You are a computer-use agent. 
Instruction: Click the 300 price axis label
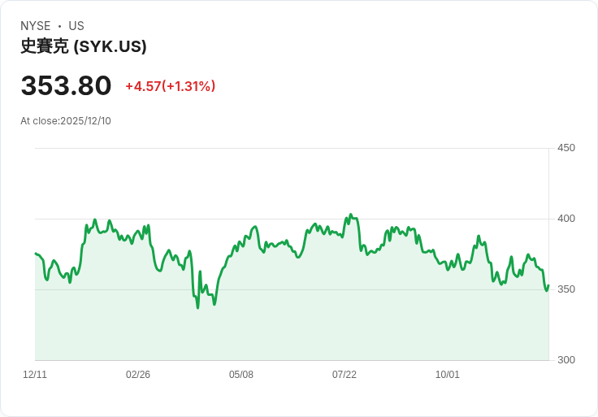566,360
